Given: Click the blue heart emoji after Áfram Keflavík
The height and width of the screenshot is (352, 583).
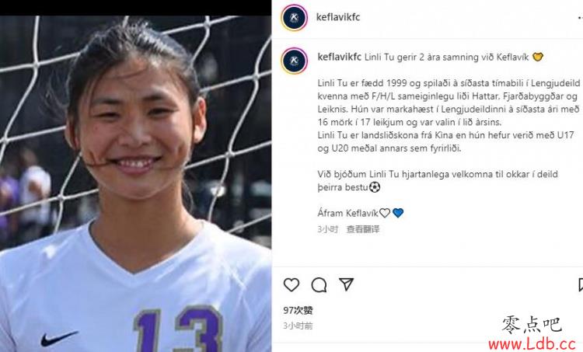Looking at the screenshot, I should tap(398, 213).
